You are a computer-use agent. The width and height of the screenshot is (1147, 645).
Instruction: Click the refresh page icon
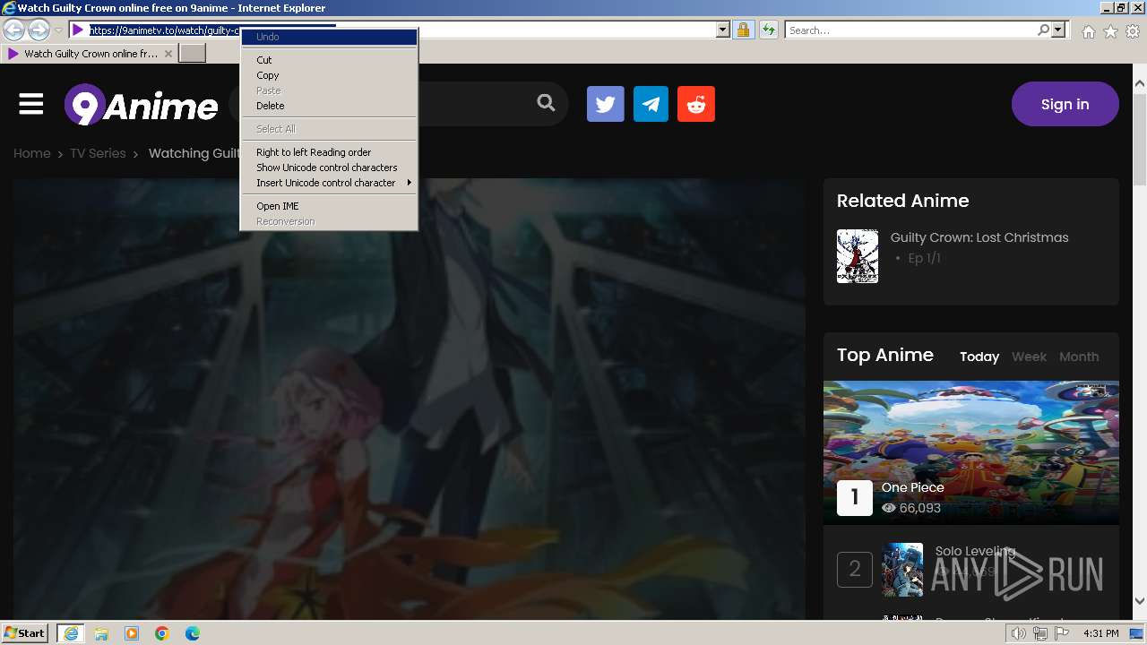click(x=768, y=30)
